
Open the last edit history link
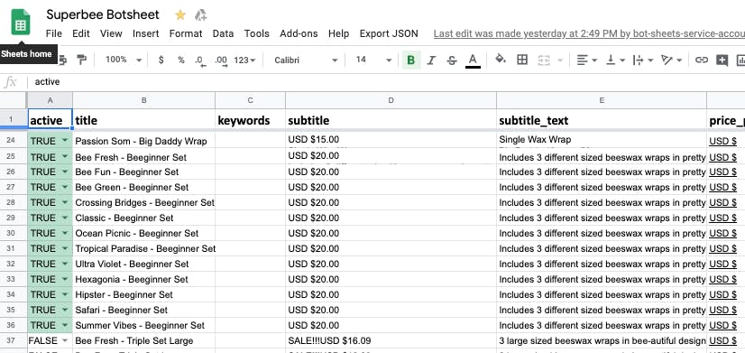click(x=589, y=33)
